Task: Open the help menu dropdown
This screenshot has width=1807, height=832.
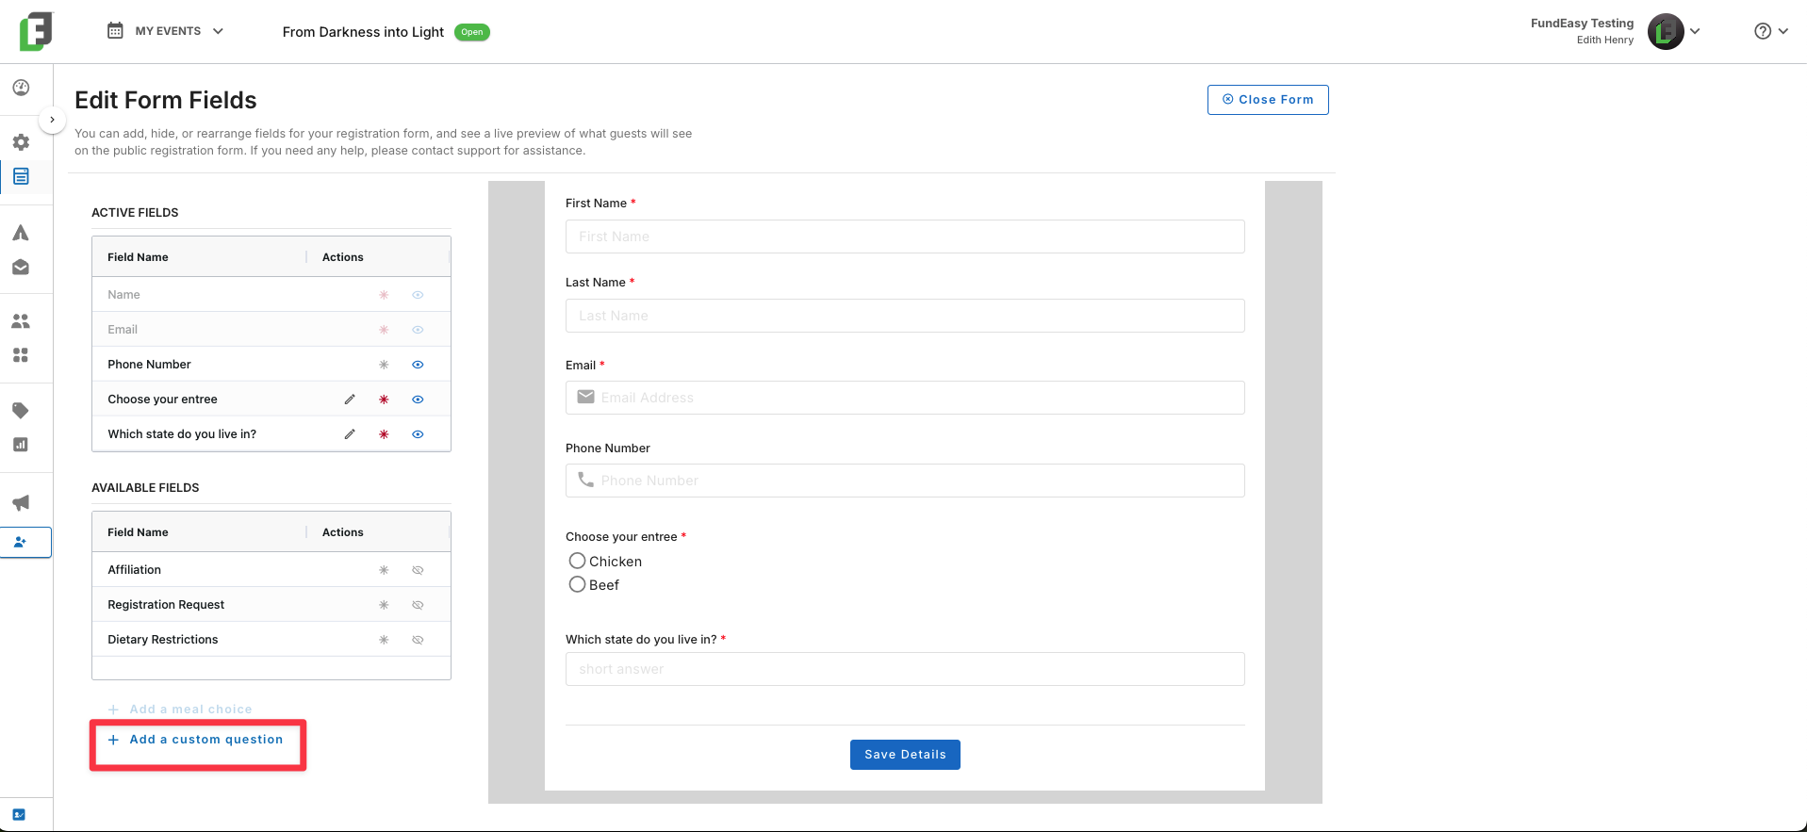Action: pos(1771,31)
